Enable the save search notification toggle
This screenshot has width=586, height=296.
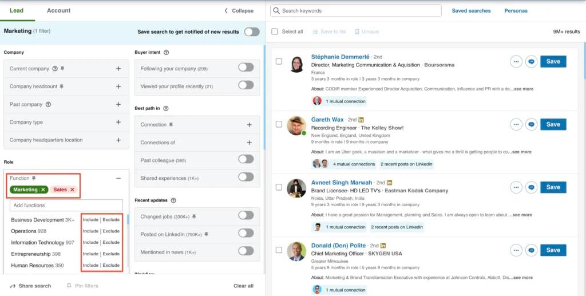click(251, 31)
